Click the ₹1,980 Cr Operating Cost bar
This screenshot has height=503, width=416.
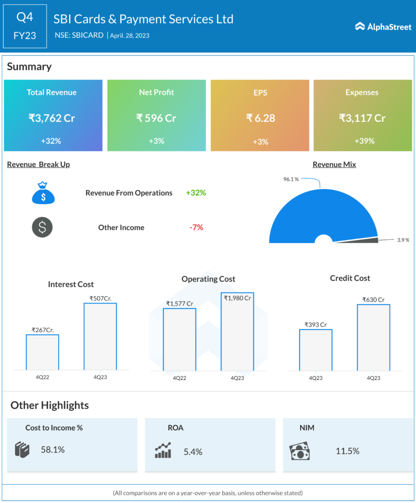237,332
